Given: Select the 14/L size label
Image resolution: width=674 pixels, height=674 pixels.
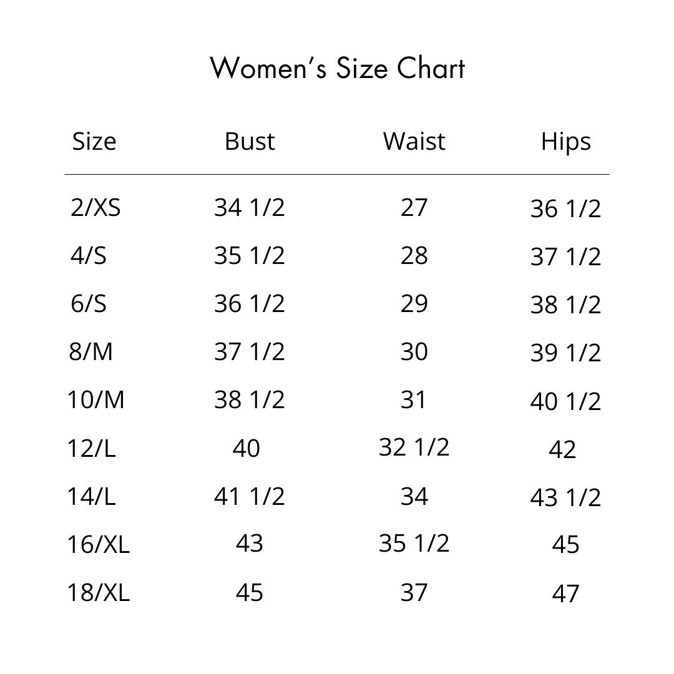Looking at the screenshot, I should coord(92,496).
